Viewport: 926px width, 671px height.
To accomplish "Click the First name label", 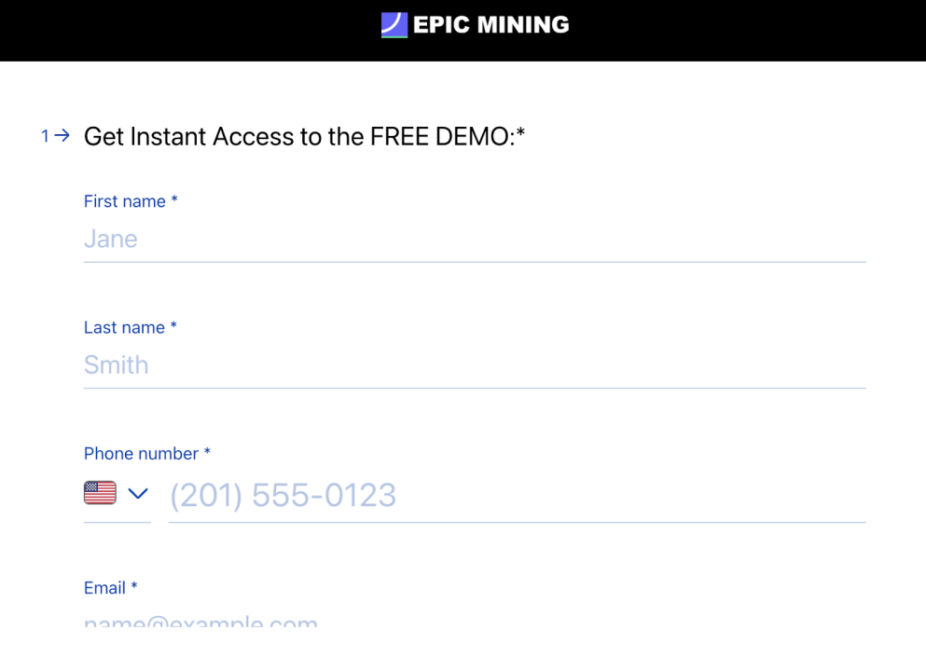I will click(x=124, y=201).
